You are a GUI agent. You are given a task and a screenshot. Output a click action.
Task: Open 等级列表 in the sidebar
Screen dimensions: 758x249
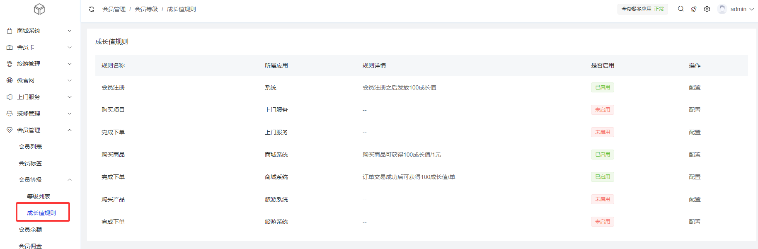point(39,196)
